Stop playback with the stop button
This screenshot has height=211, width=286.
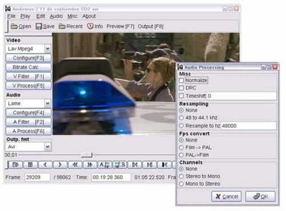(30, 165)
